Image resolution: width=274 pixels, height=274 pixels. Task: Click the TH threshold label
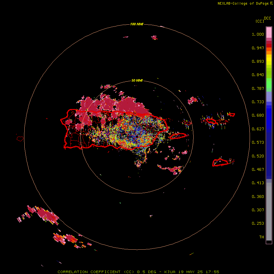262,237
